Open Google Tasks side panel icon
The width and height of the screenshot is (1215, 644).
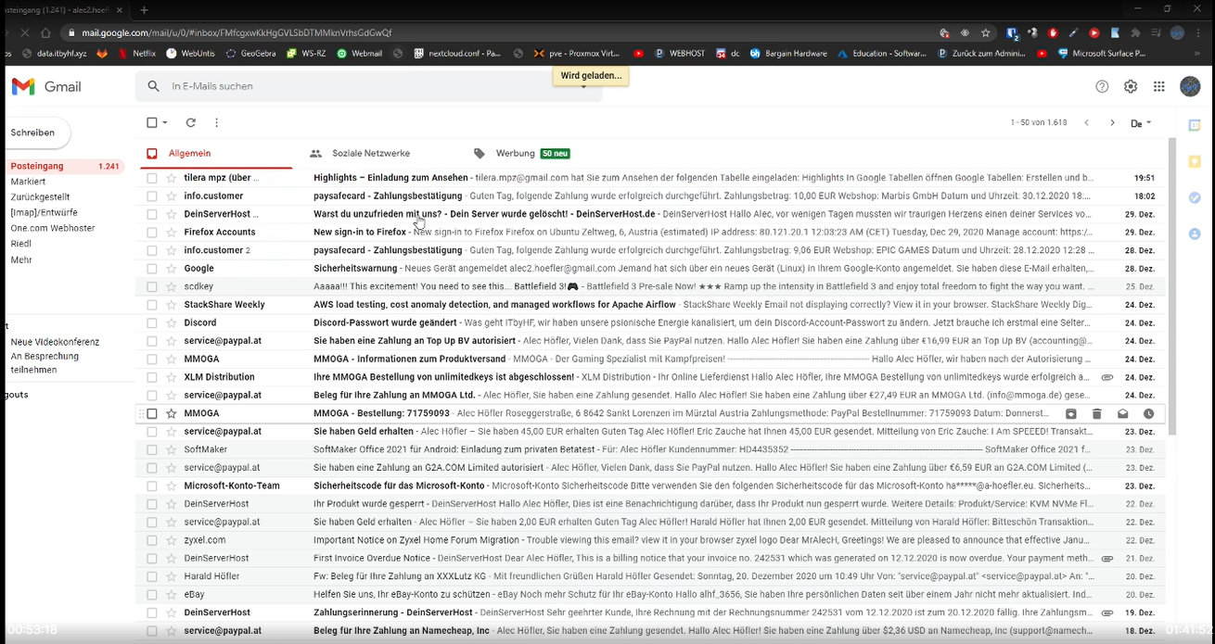coord(1195,197)
